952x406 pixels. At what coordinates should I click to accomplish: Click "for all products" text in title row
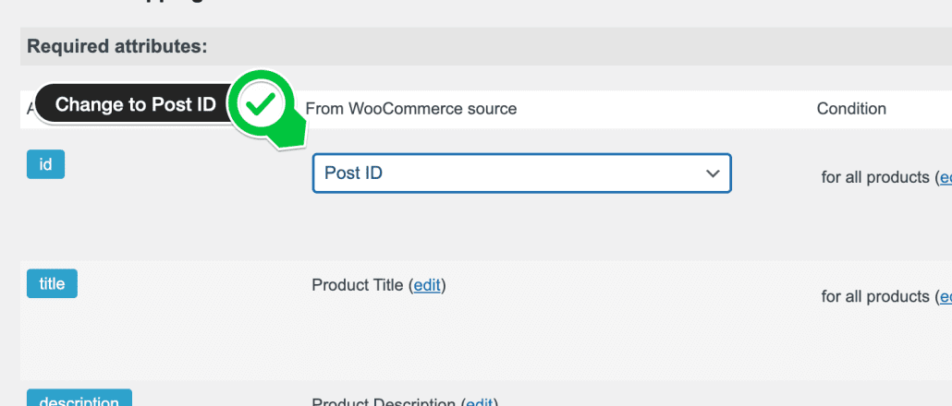(x=875, y=296)
